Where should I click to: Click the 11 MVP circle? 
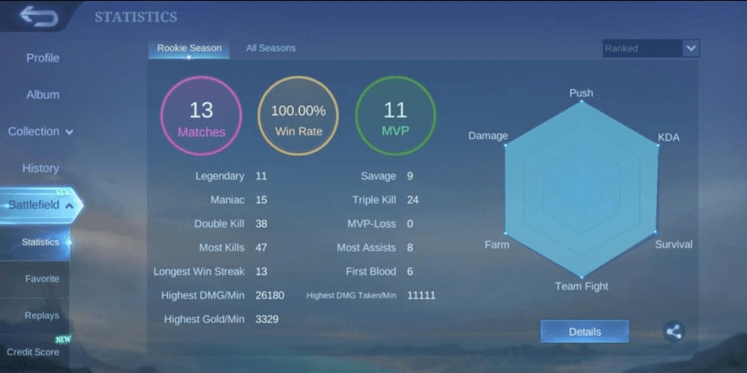(396, 116)
